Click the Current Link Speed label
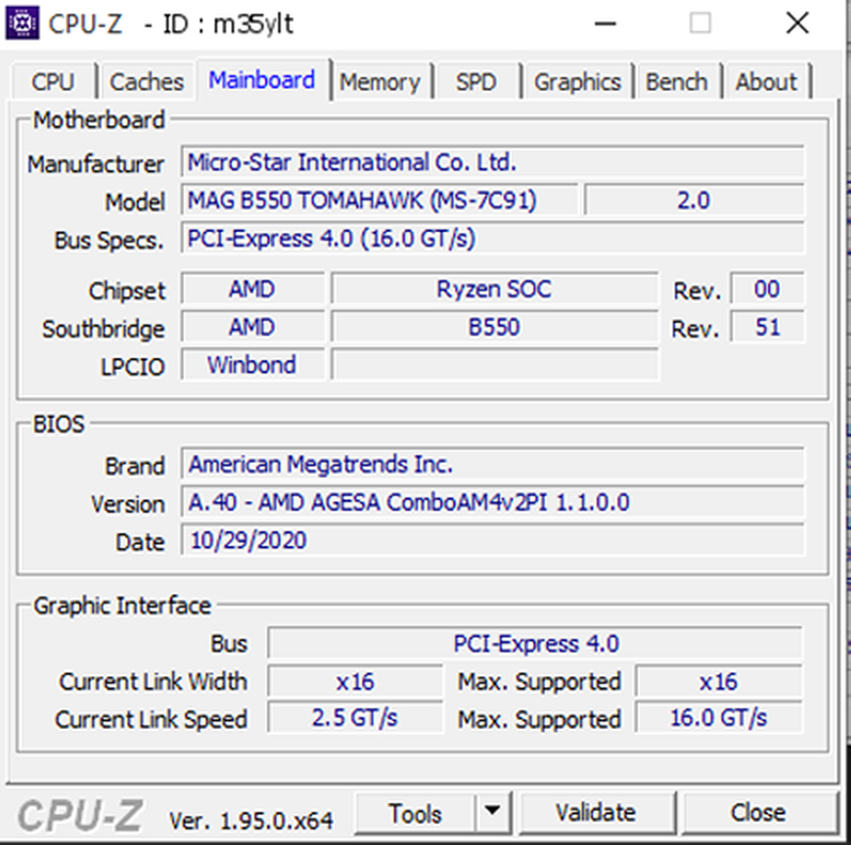The image size is (851, 845). pyautogui.click(x=151, y=720)
